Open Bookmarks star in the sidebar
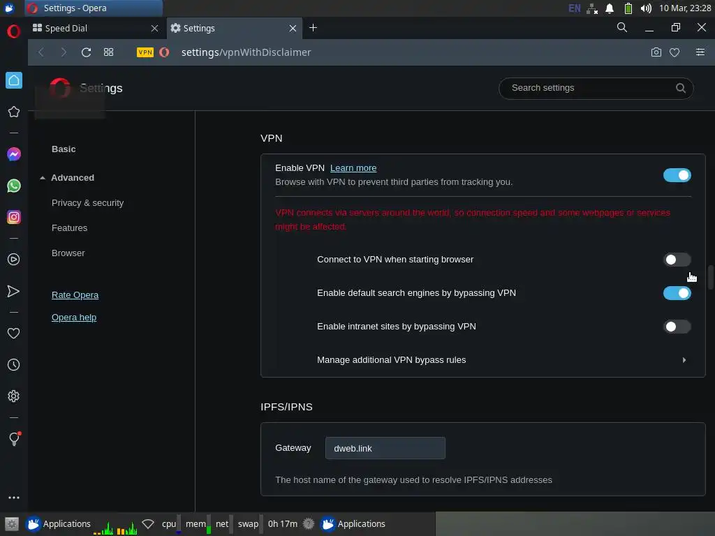715x536 pixels. (14, 112)
